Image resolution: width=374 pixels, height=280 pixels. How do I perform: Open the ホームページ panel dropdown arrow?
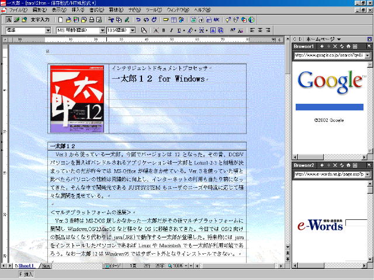click(x=339, y=39)
